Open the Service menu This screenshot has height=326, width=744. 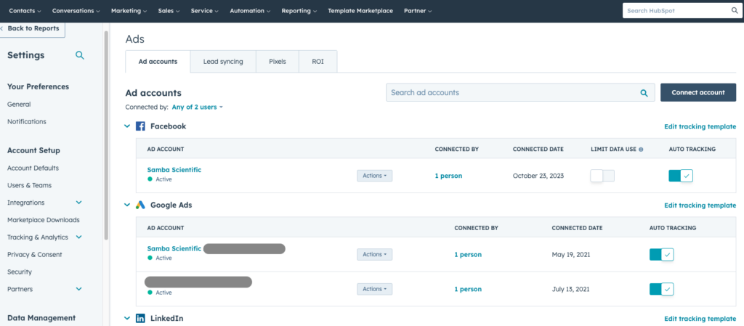pos(204,10)
